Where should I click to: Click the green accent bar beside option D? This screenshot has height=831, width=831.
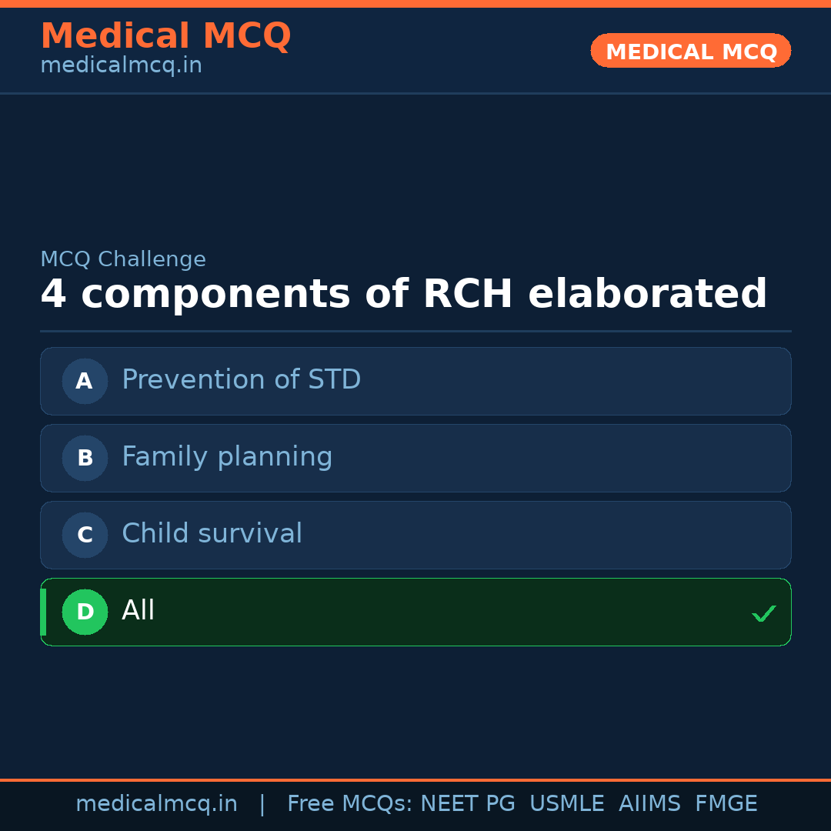tap(44, 612)
